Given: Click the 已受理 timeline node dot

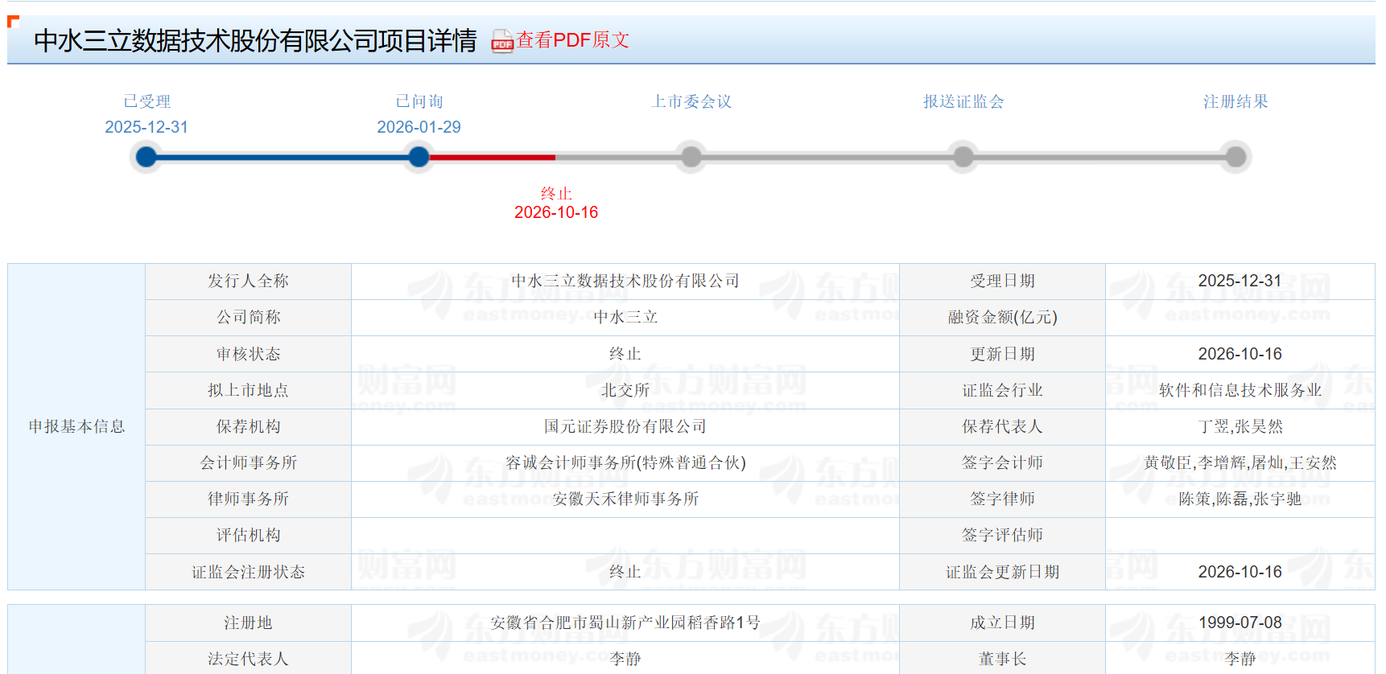Looking at the screenshot, I should 146,157.
